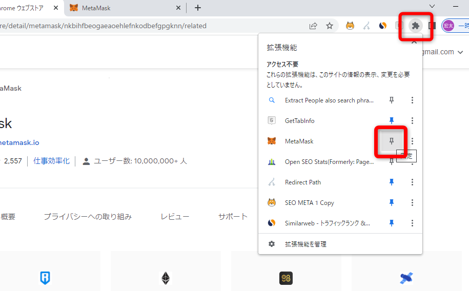
Task: Open the Ronin Wallet related extension thumbnail
Action: 45,278
